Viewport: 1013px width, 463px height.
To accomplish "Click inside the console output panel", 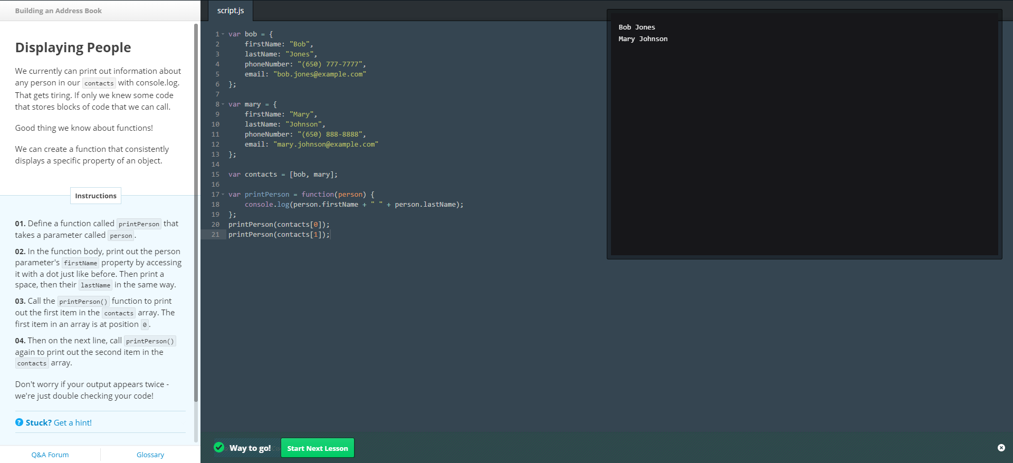I will (x=804, y=134).
